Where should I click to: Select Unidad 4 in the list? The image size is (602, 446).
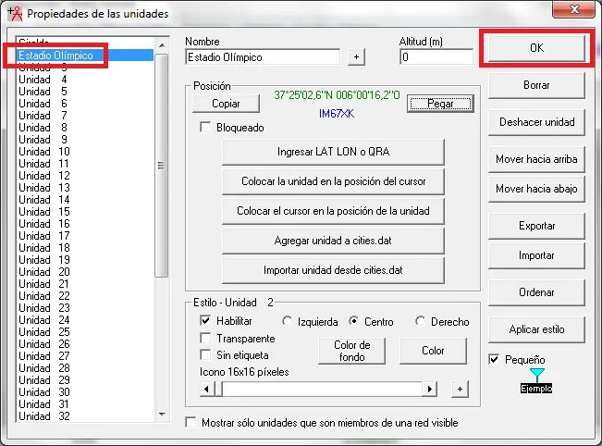tap(85, 80)
